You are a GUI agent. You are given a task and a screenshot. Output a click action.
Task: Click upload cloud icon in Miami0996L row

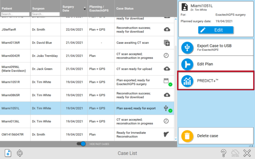tap(167, 69)
